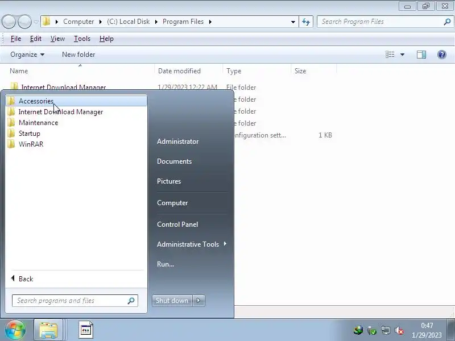The height and width of the screenshot is (341, 455).
Task: Expand the arrow after Computer breadcrumb
Action: [x=100, y=22]
